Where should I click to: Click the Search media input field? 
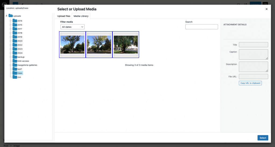click(201, 27)
